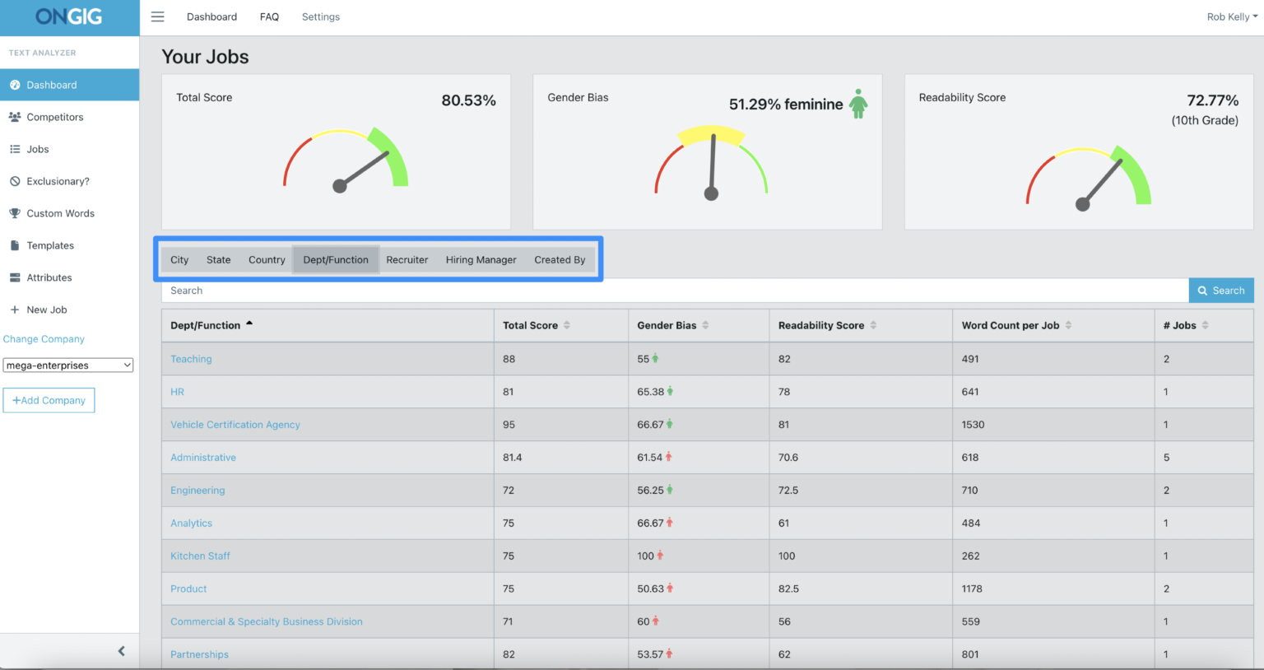This screenshot has width=1264, height=670.
Task: Open the hamburger navigation menu
Action: coord(157,16)
